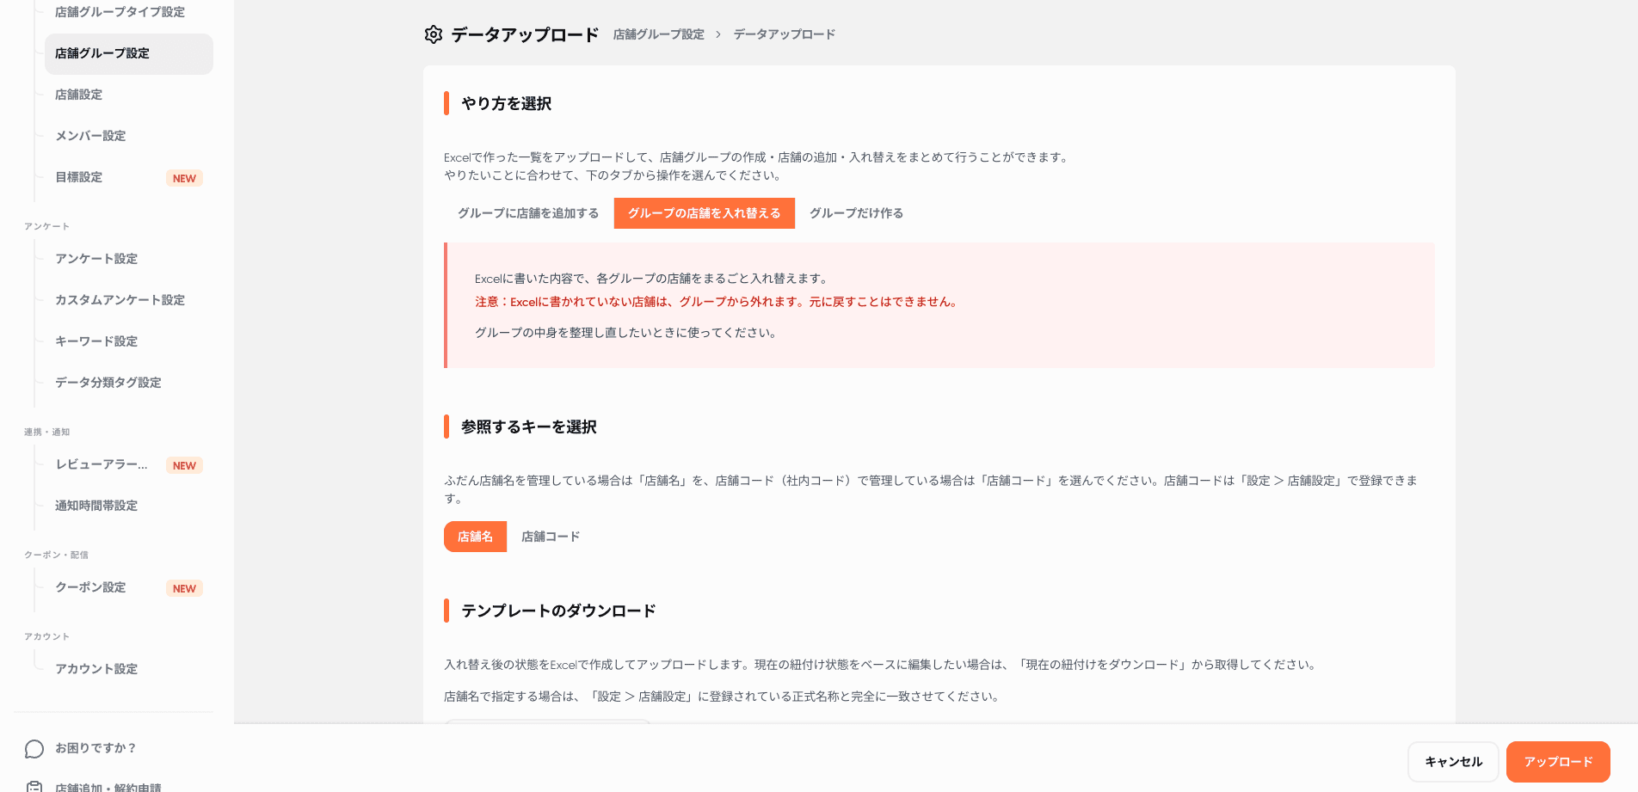Choose 店舗コード as the reference key
The width and height of the screenshot is (1638, 792).
[551, 537]
